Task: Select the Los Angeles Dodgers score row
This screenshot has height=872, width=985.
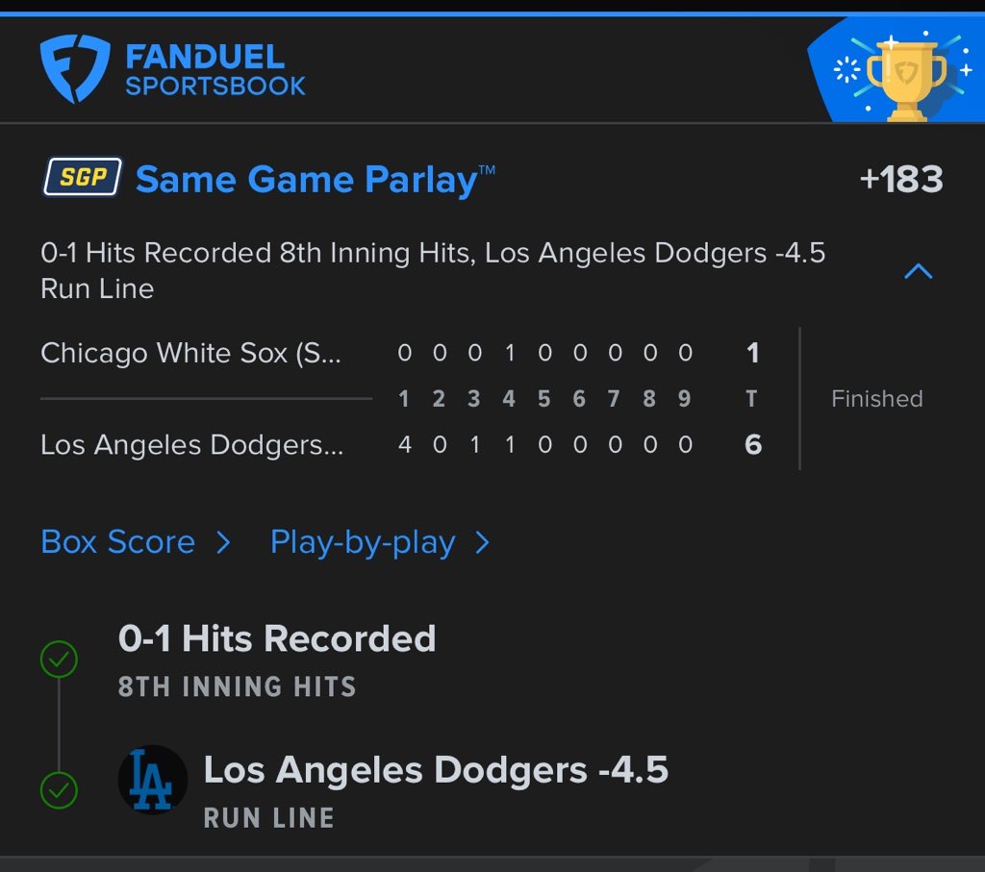Action: [x=191, y=445]
